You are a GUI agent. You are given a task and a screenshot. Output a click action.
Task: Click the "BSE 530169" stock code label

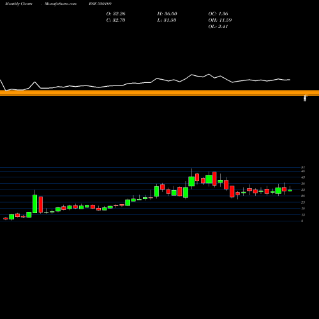click(x=100, y=4)
